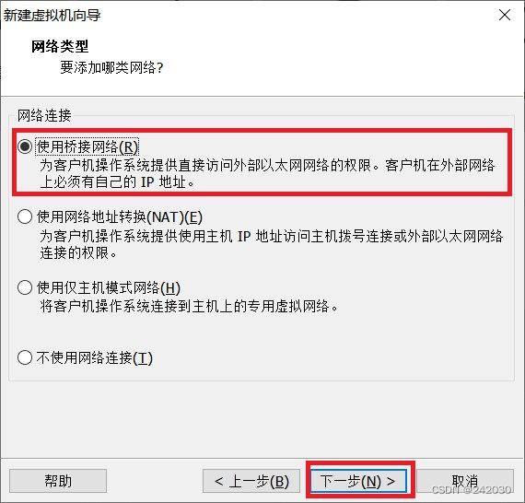
Task: Close the 新建虚拟机向导 dialog
Action: tap(505, 15)
